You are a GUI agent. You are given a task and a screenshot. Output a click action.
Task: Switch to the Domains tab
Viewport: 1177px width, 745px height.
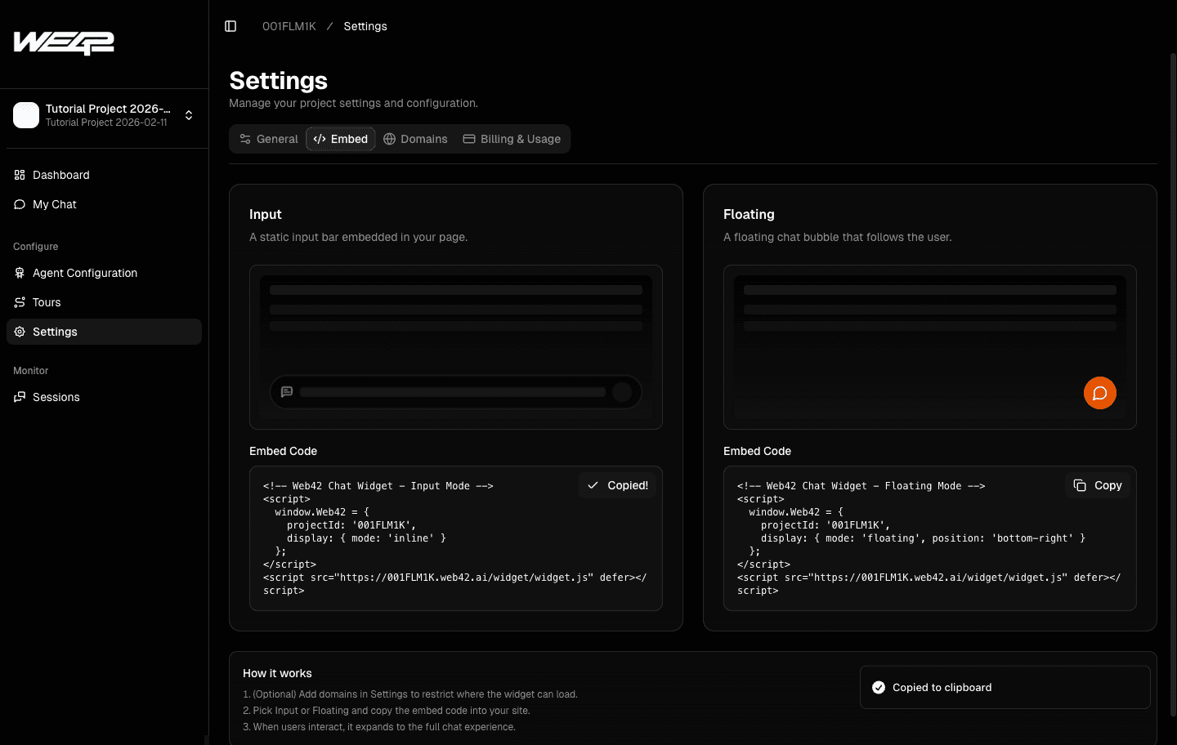click(x=416, y=138)
